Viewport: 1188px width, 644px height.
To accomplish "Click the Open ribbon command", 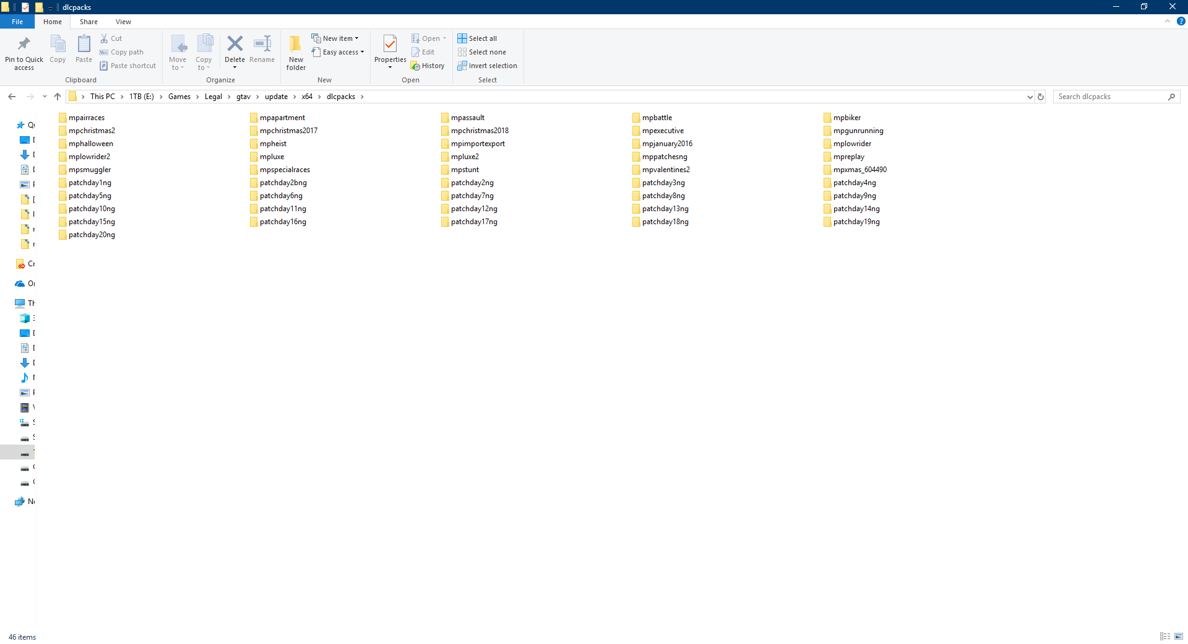I will (429, 38).
